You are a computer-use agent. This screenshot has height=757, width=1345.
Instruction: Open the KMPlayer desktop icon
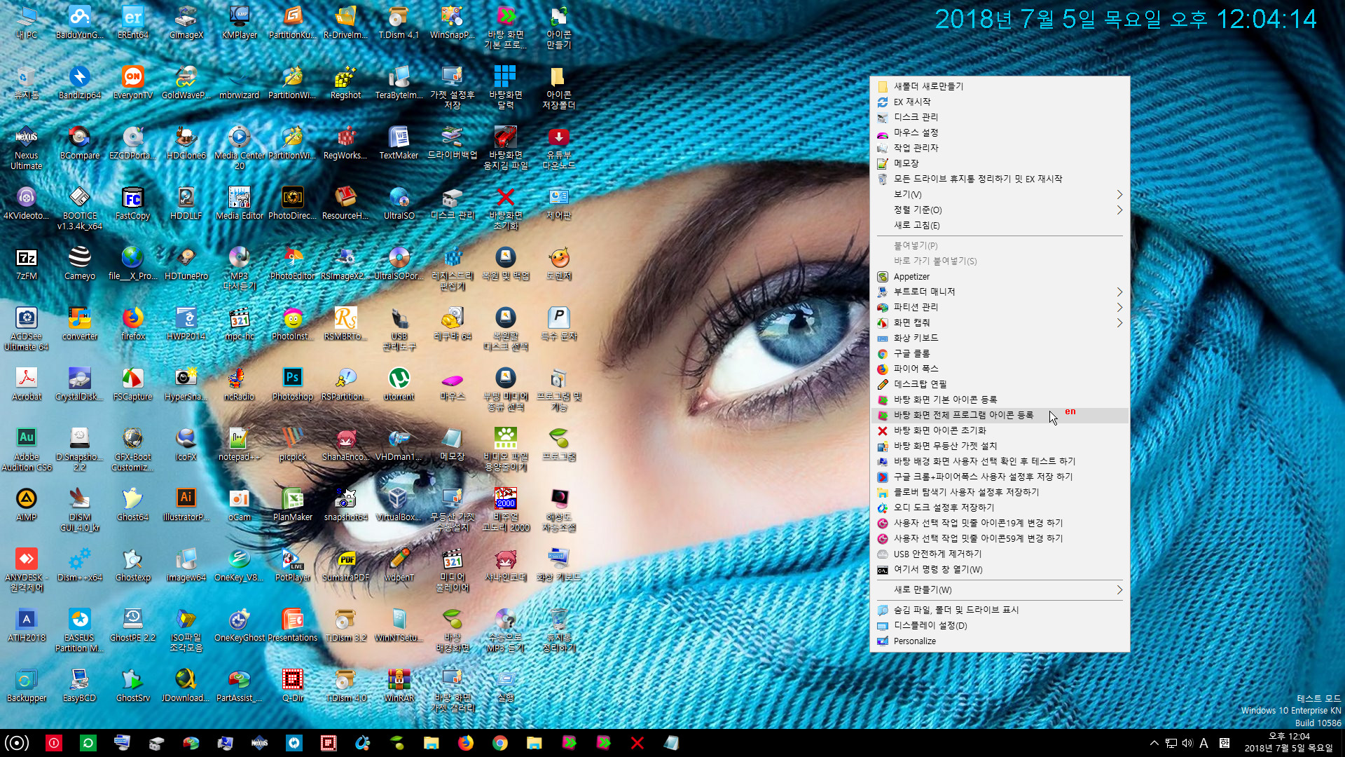(x=239, y=22)
